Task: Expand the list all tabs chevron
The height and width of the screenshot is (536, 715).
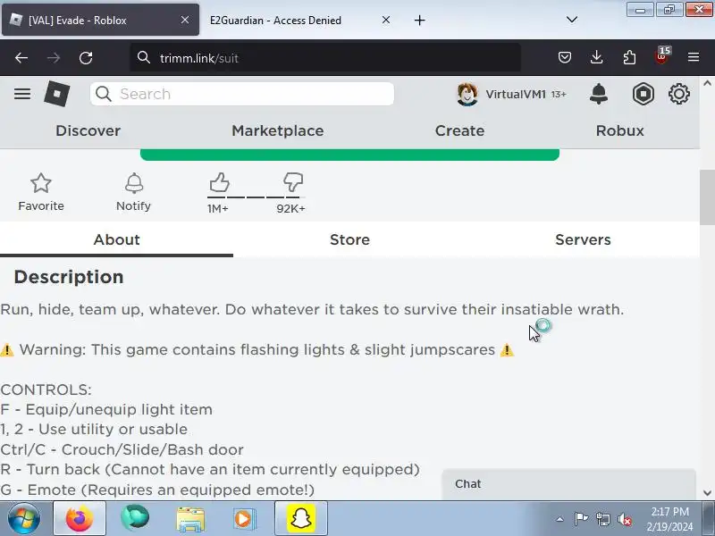Action: point(572,20)
